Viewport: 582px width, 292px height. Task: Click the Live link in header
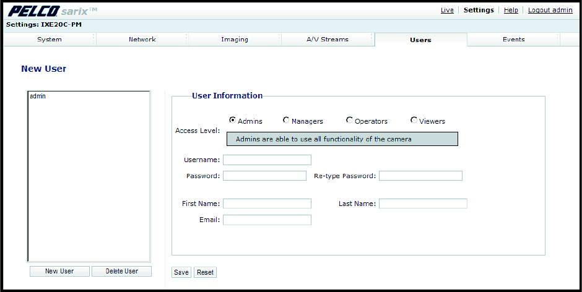pos(447,11)
